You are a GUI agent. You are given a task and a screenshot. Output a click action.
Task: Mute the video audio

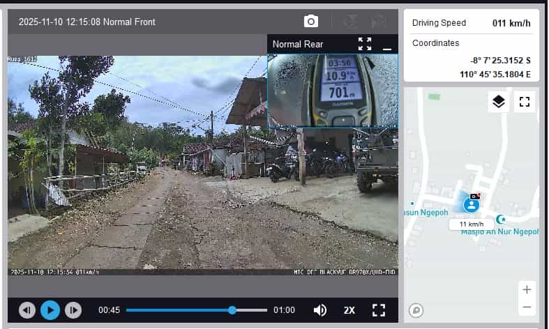(320, 310)
